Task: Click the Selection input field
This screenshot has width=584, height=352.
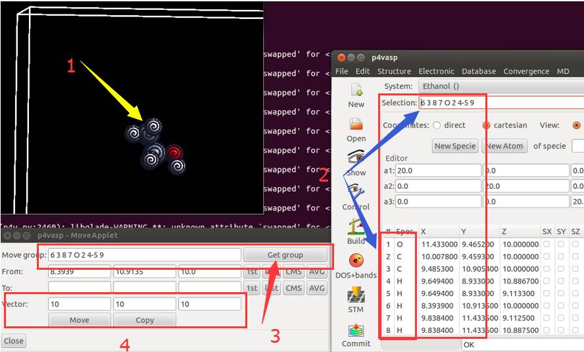Action: click(x=500, y=103)
